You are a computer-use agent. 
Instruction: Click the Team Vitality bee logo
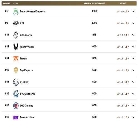(x=16, y=47)
